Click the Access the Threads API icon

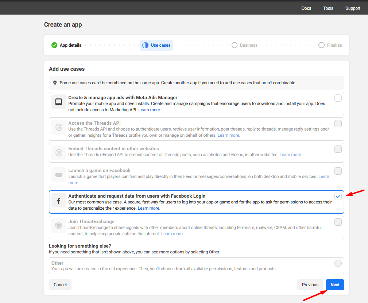tap(59, 128)
